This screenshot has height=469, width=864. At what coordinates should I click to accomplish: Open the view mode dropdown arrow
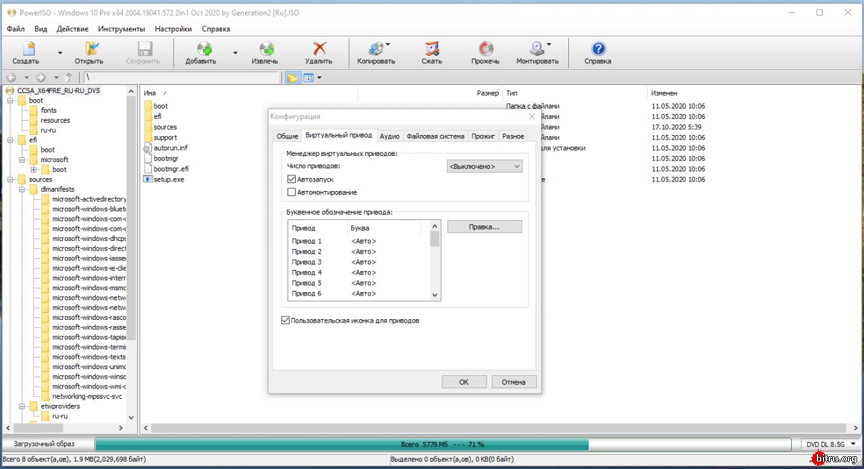(319, 78)
